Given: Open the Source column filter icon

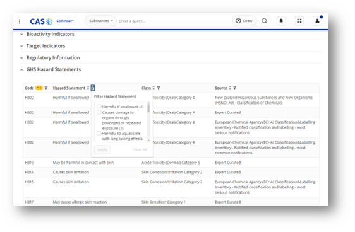Looking at the screenshot, I should coord(235,88).
